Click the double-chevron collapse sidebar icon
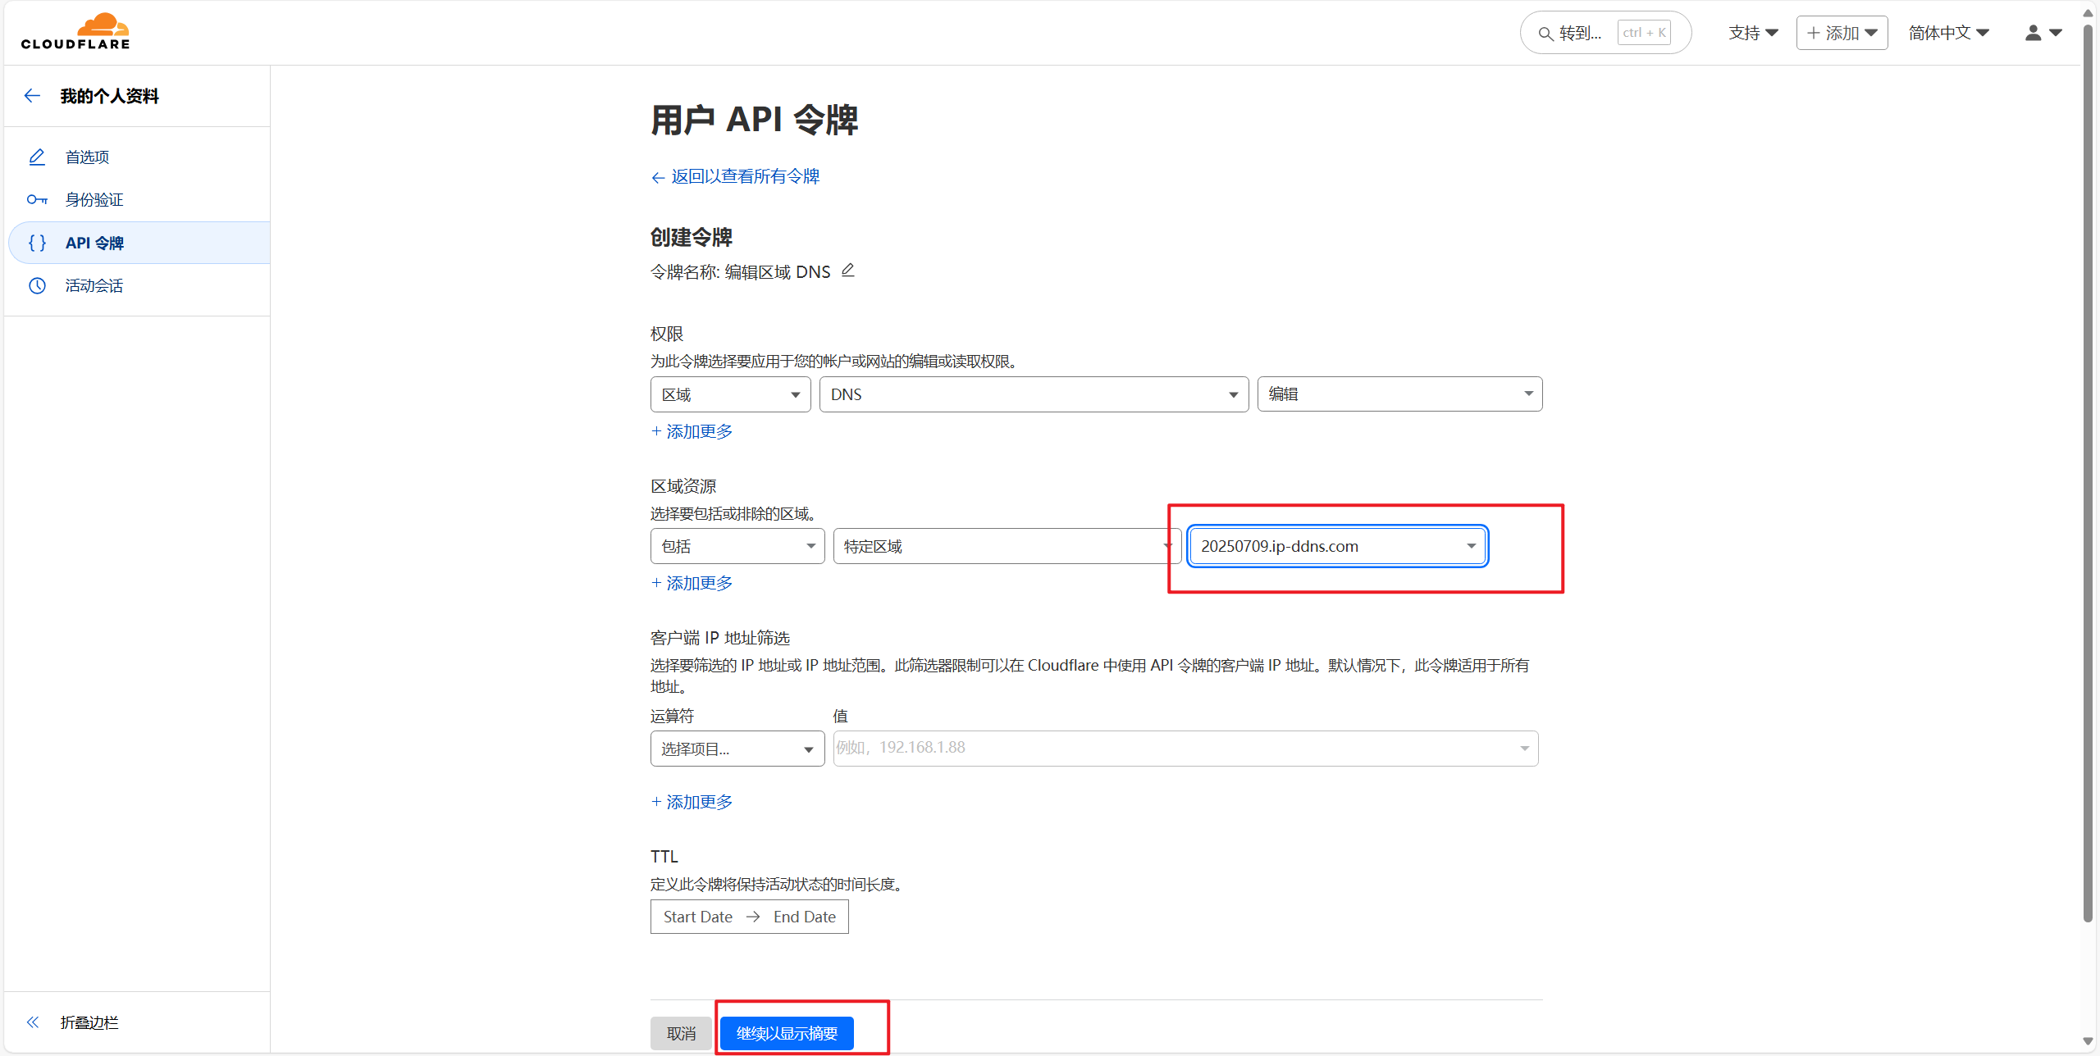2100x1056 pixels. click(33, 1022)
